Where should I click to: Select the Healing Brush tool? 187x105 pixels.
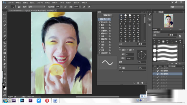[5, 35]
